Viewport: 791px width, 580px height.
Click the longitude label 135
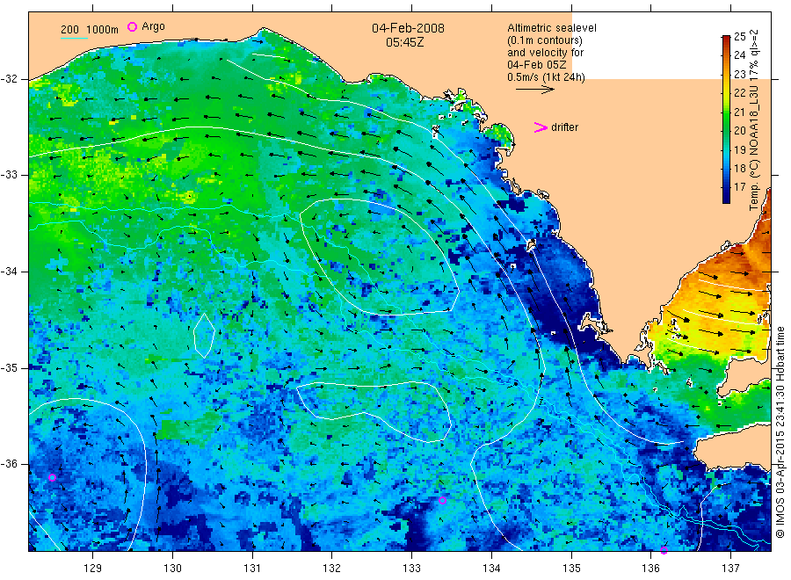click(x=571, y=569)
